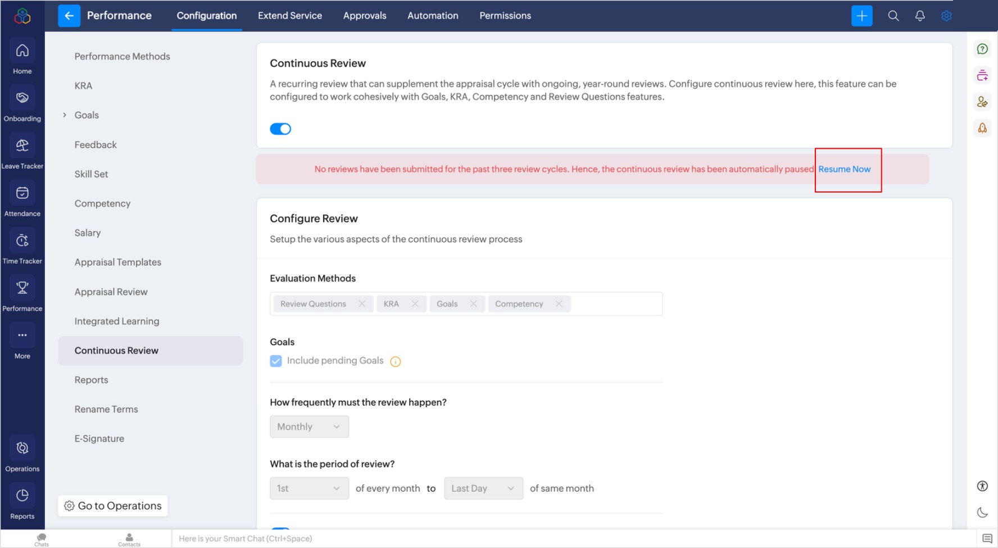Screen dimensions: 998x548
Task: Click the Go to Operations button
Action: (x=113, y=506)
